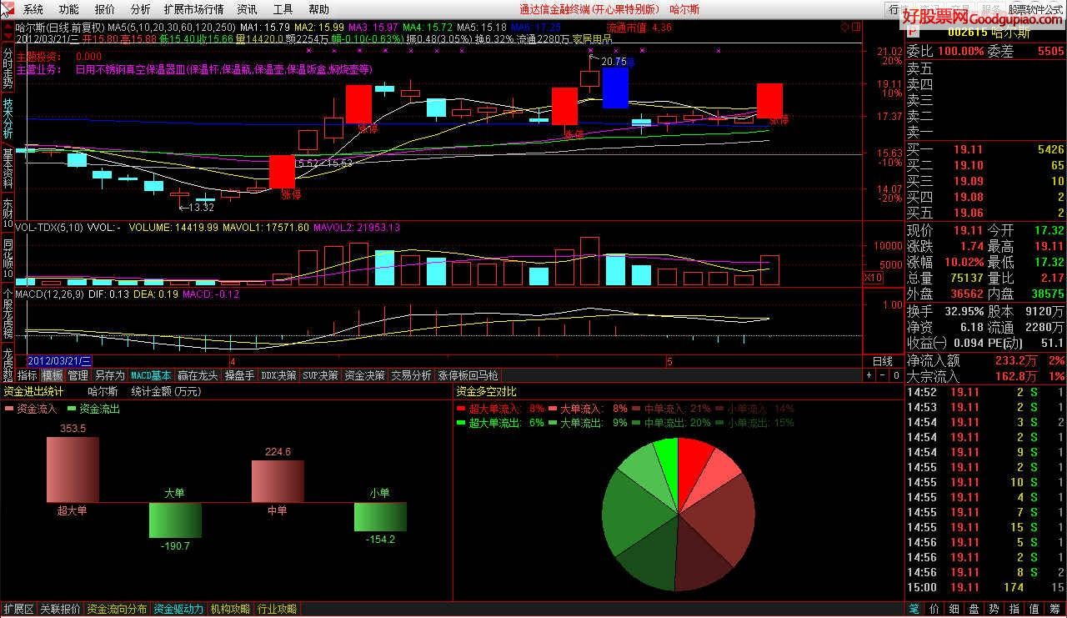The image size is (1067, 618).
Task: Click the 13.32 low-price marker
Action: (x=202, y=207)
